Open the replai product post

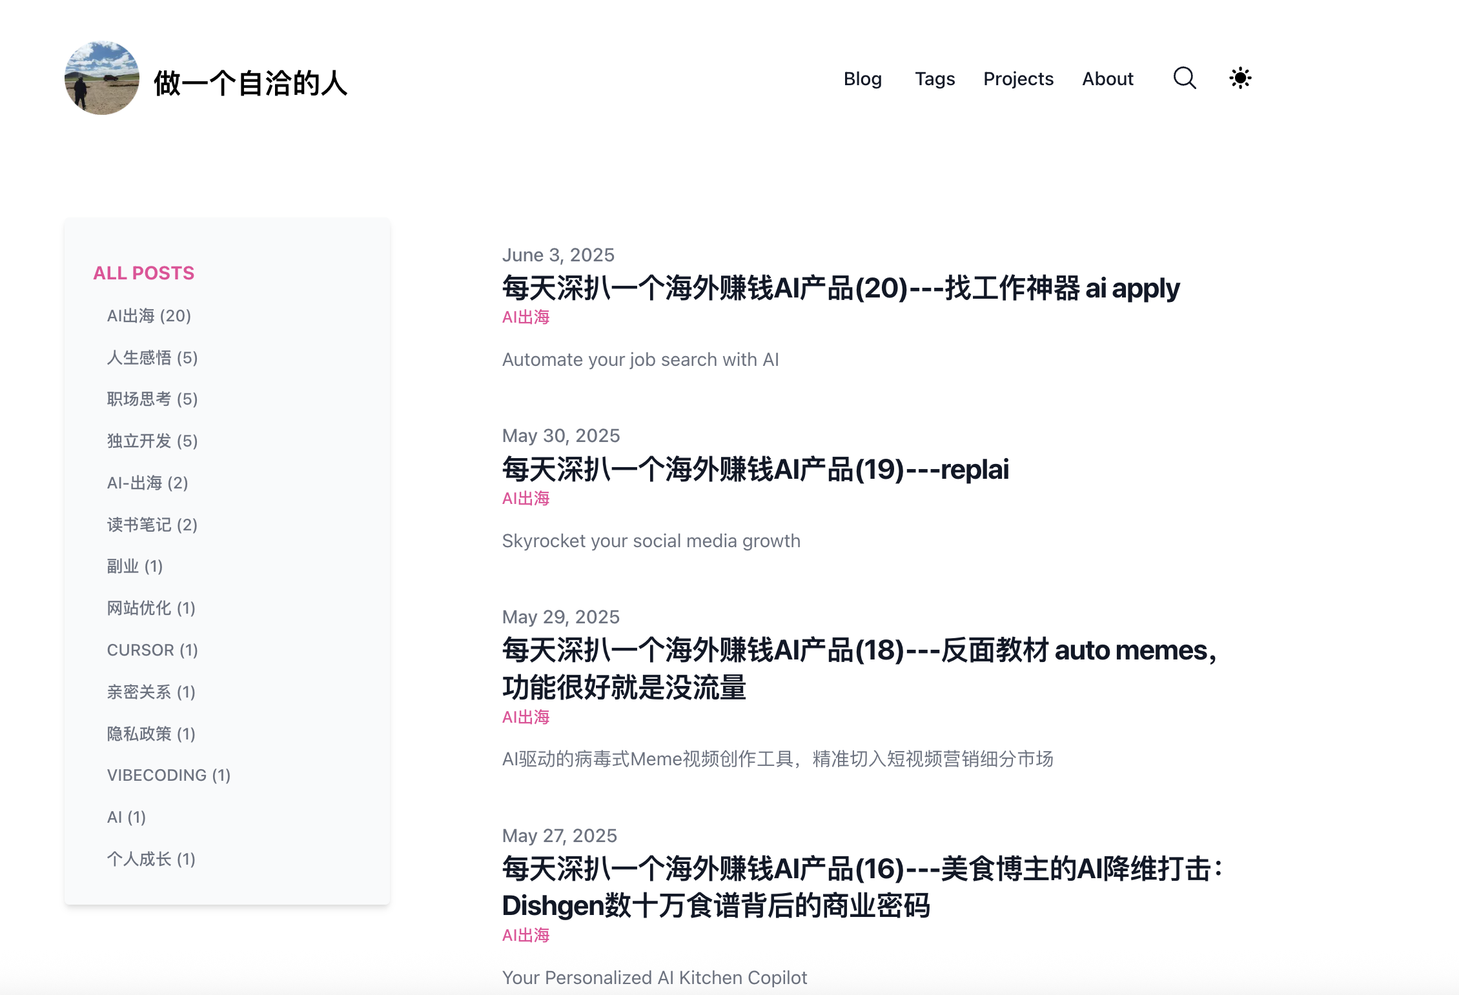pyautogui.click(x=755, y=469)
